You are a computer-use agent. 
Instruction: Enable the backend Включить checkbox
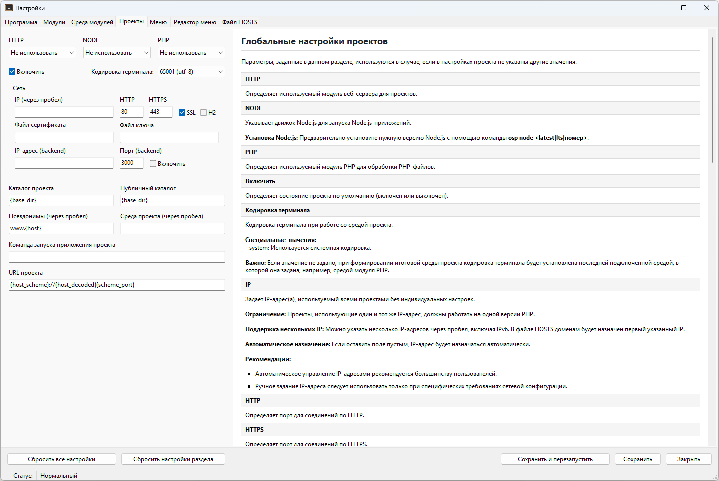point(153,164)
